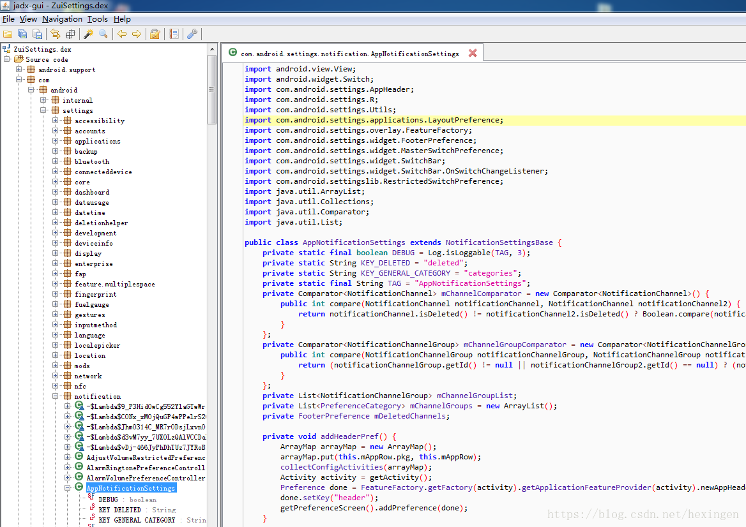The height and width of the screenshot is (527, 746).
Task: Click the Open file folder icon
Action: pyautogui.click(x=8, y=34)
